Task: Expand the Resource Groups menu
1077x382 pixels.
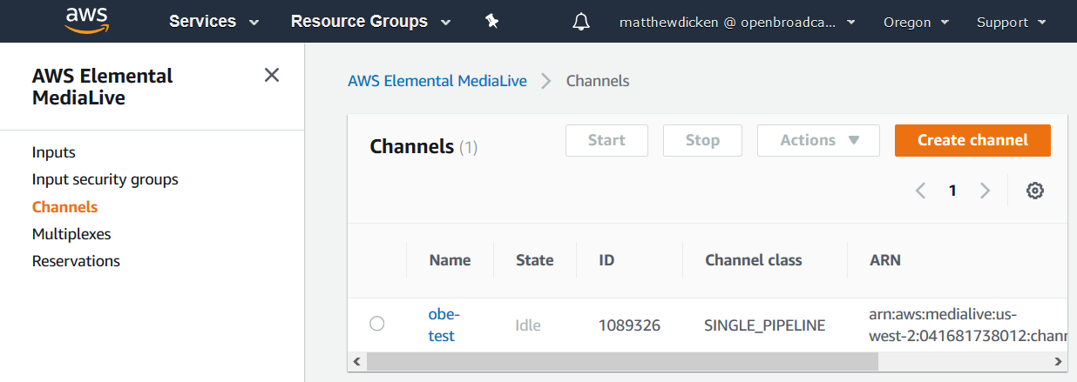Action: click(x=371, y=22)
